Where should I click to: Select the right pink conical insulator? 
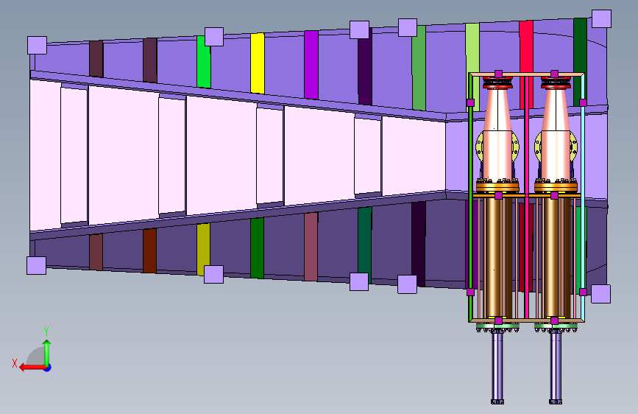556,135
